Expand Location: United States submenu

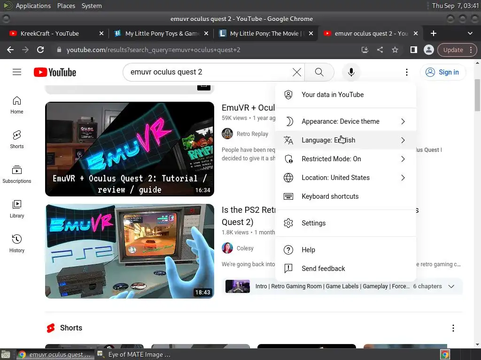tap(346, 178)
